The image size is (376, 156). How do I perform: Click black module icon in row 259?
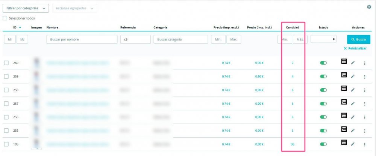[344, 75]
